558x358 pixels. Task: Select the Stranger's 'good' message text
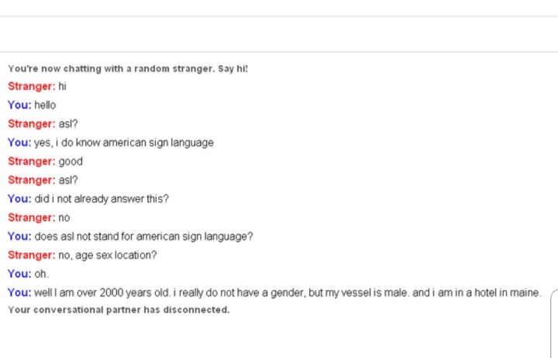pos(71,161)
